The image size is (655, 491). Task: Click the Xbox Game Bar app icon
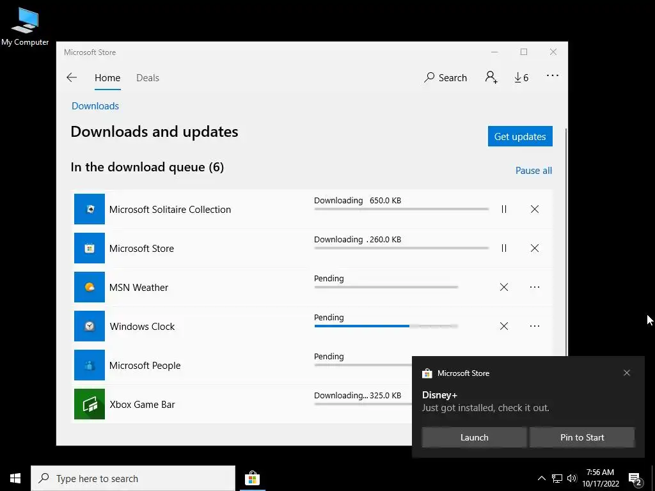(x=90, y=404)
